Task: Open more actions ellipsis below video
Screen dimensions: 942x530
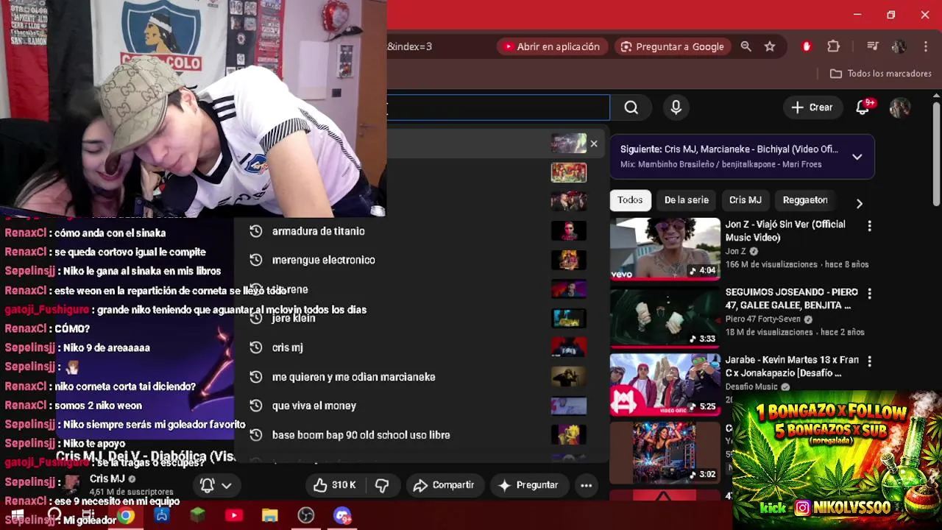Action: coord(586,485)
